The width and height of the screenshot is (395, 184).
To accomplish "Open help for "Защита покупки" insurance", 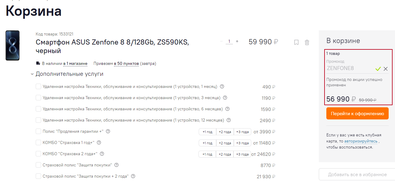I will point(116,165).
